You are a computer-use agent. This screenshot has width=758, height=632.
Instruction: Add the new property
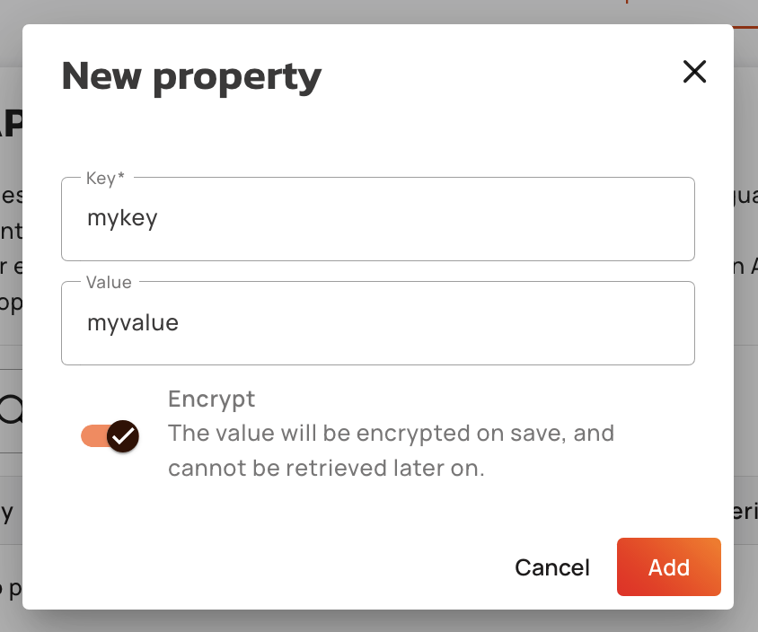[668, 567]
